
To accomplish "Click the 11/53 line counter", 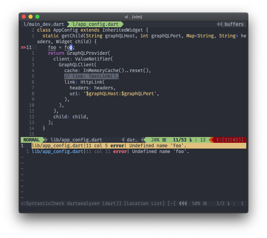I will [180, 140].
